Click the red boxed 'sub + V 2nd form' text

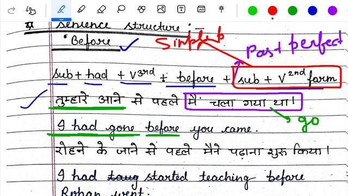[x=287, y=77]
